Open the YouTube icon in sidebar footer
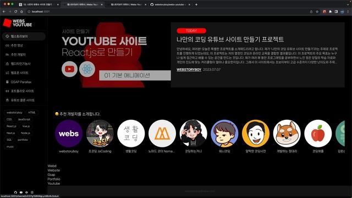This screenshot has width=352, height=198. [x=21, y=193]
